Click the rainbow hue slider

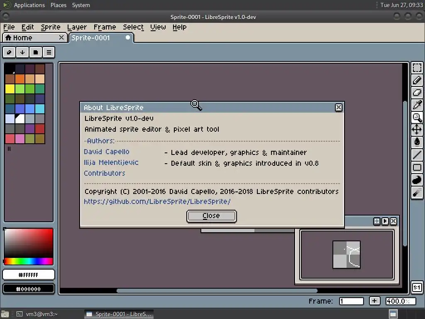(29, 261)
